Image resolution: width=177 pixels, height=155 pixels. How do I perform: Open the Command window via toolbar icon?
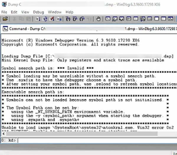[108, 19]
